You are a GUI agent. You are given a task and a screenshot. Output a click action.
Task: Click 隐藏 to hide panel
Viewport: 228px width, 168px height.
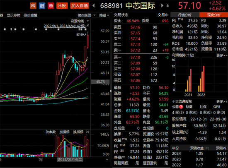104,15
